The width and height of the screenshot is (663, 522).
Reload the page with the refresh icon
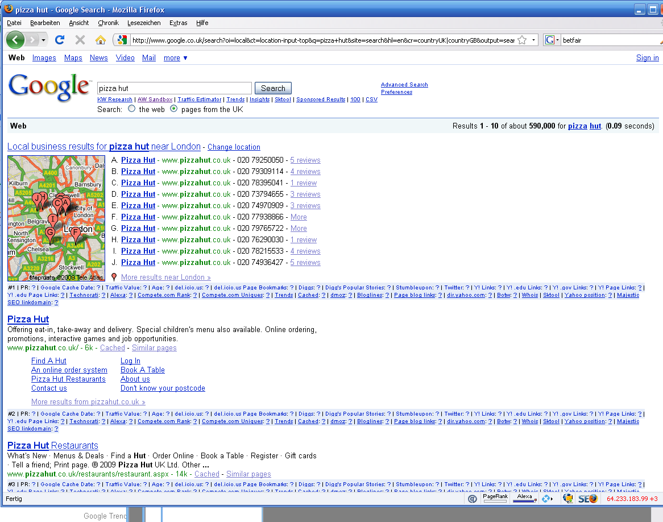(x=60, y=40)
